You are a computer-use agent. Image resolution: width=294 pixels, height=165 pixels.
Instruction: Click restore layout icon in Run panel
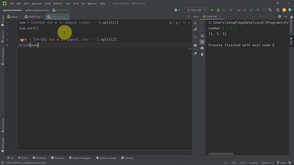click(x=195, y=45)
